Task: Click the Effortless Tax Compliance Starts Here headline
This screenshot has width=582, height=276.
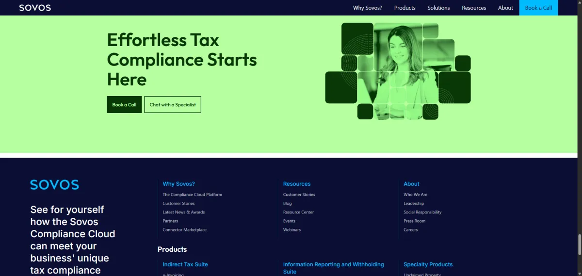Action: (x=182, y=59)
